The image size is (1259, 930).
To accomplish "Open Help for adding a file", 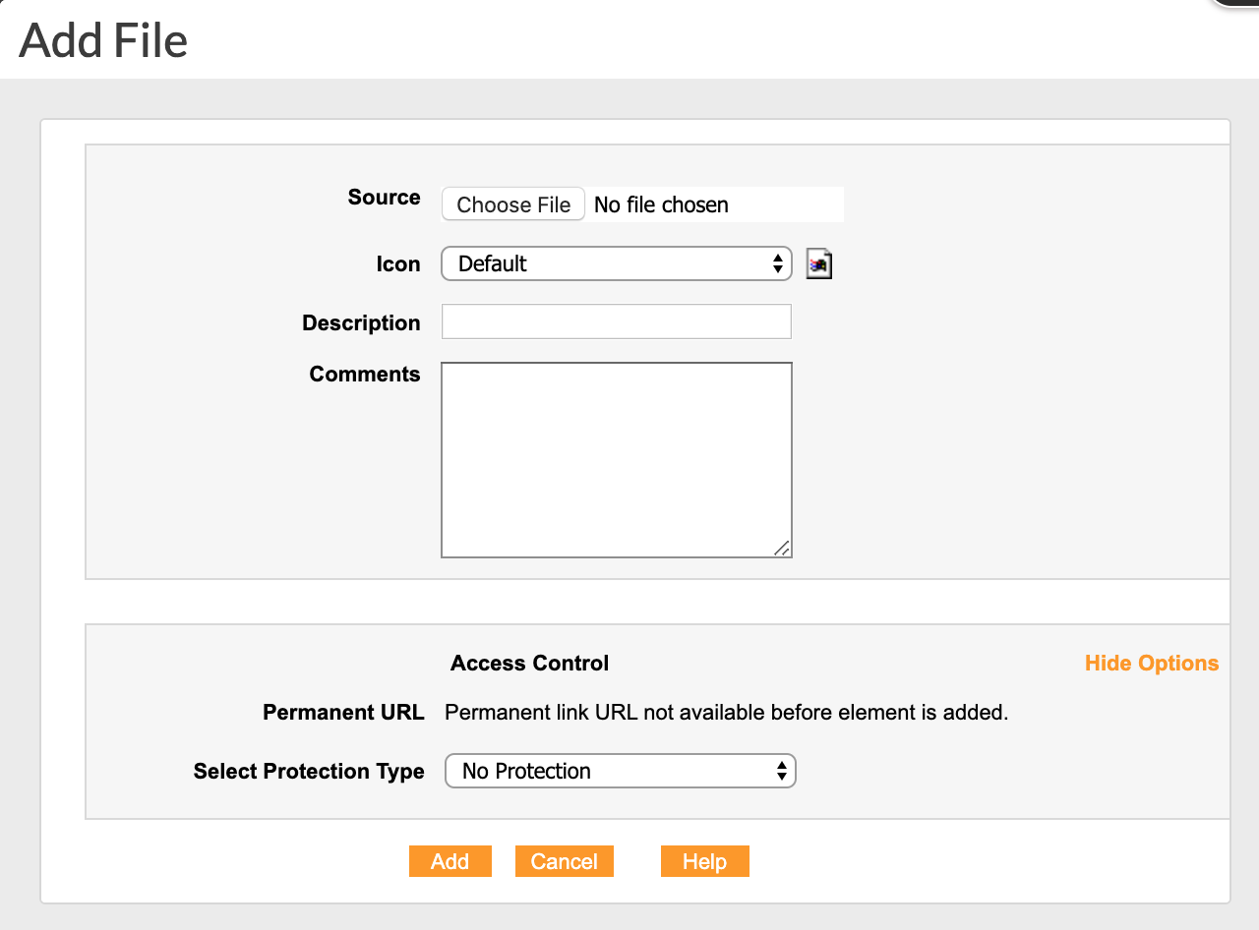I will pyautogui.click(x=704, y=861).
